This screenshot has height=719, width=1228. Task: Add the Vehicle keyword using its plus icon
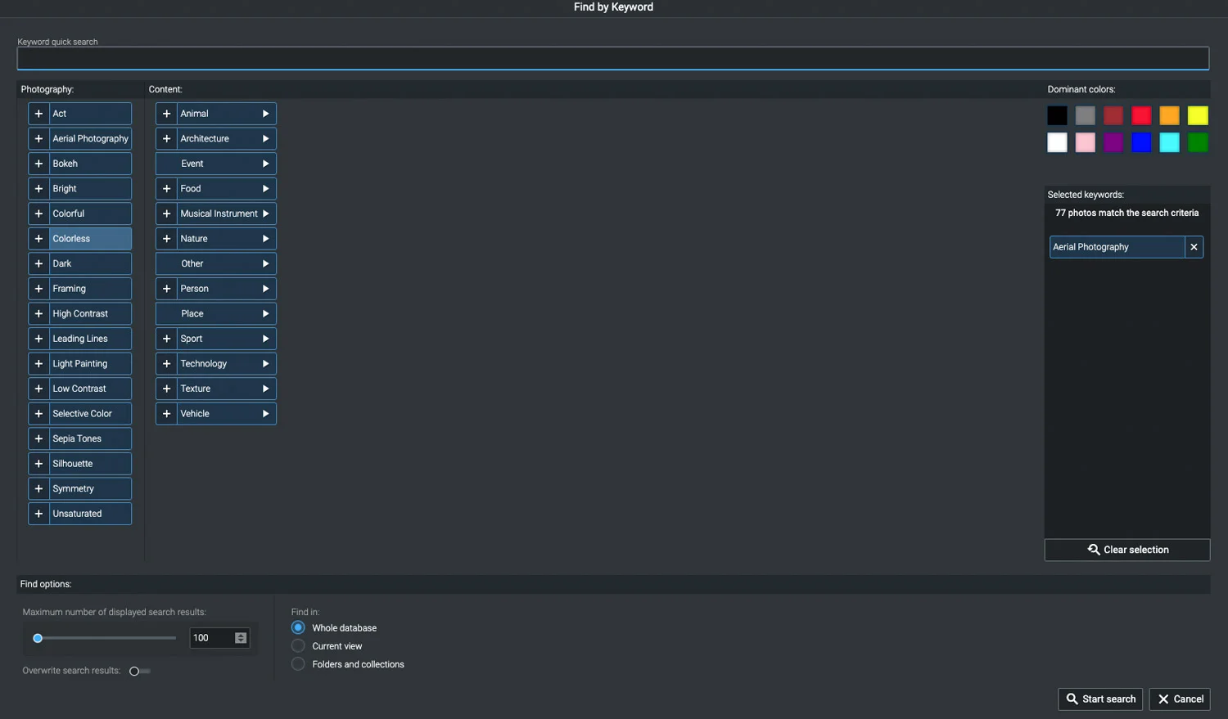(x=166, y=414)
